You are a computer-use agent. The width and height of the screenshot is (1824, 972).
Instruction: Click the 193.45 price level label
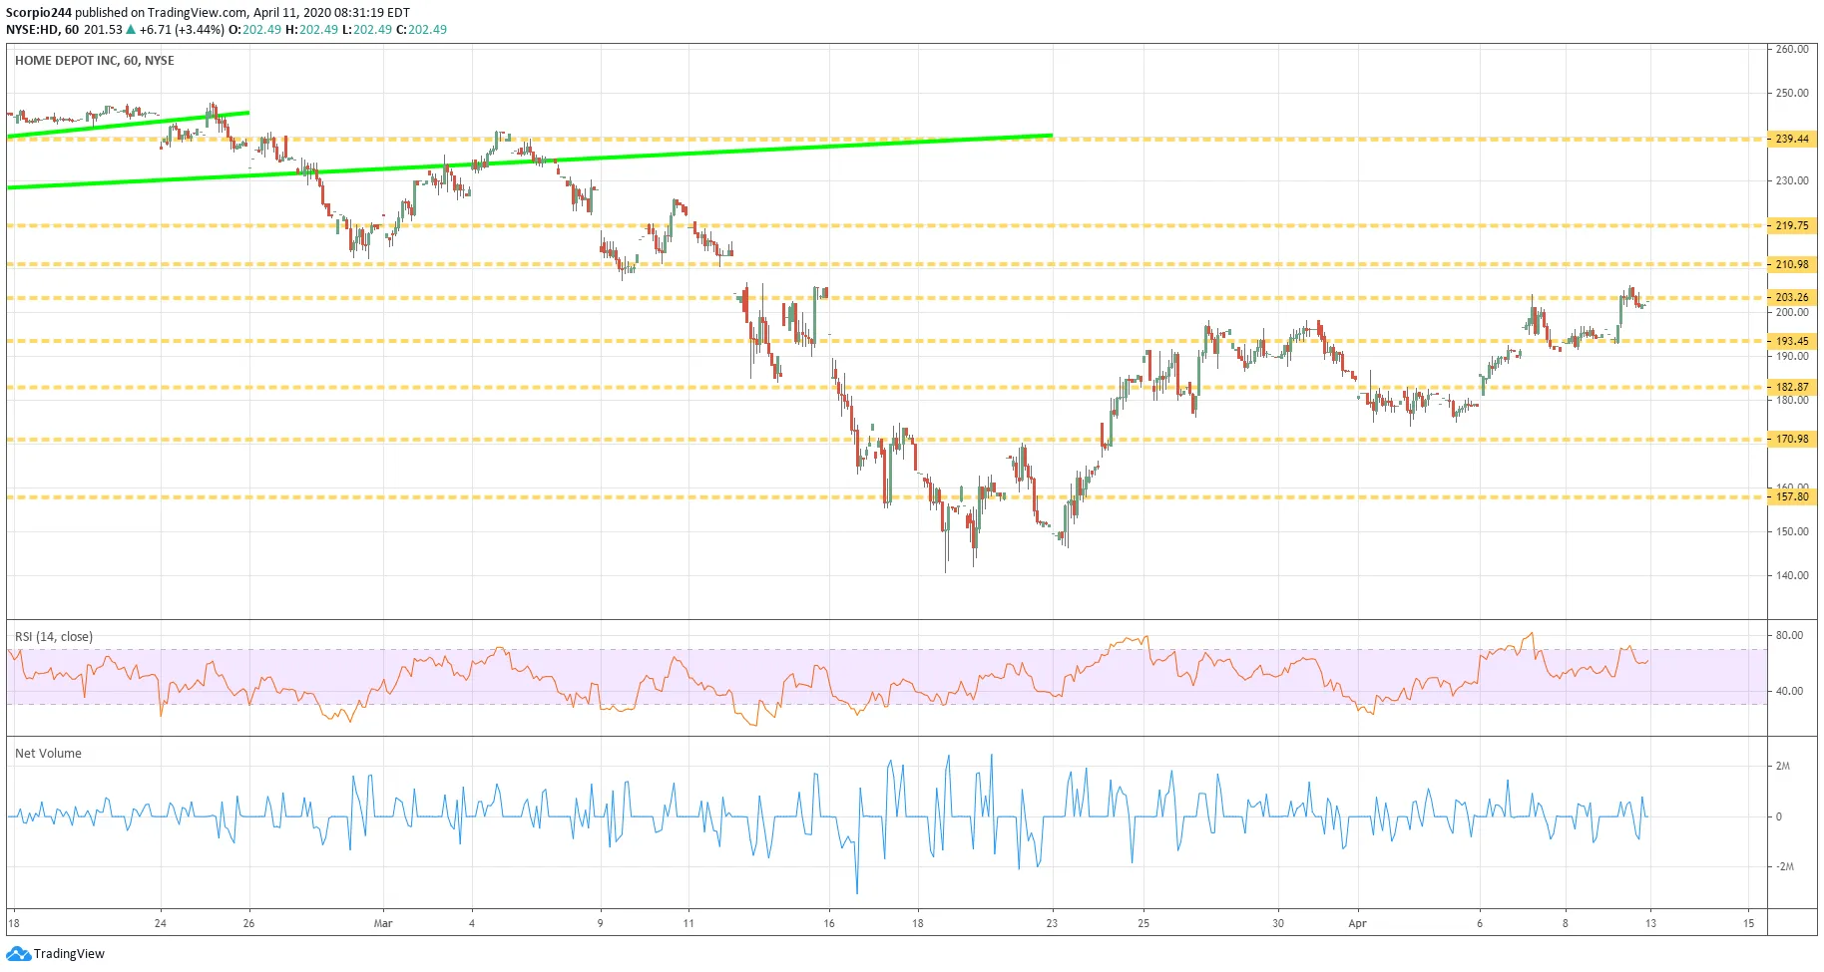pyautogui.click(x=1792, y=341)
